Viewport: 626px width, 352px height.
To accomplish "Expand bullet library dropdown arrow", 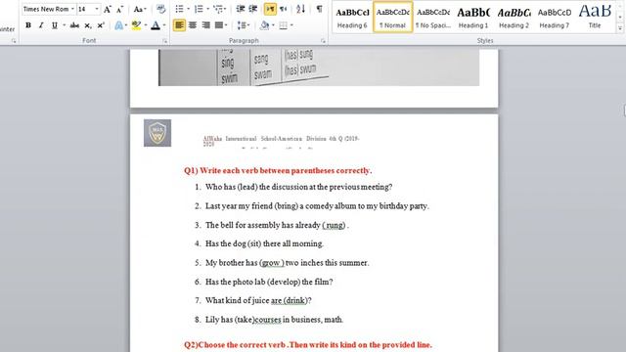I will coord(189,9).
